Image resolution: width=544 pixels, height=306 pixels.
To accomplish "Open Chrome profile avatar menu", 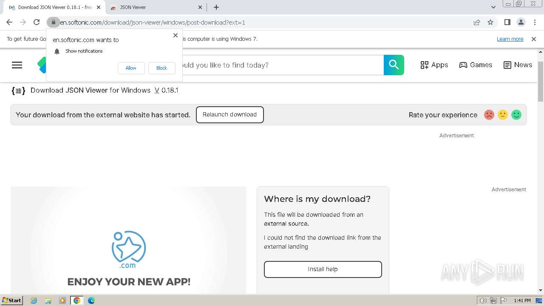I will 521,22.
